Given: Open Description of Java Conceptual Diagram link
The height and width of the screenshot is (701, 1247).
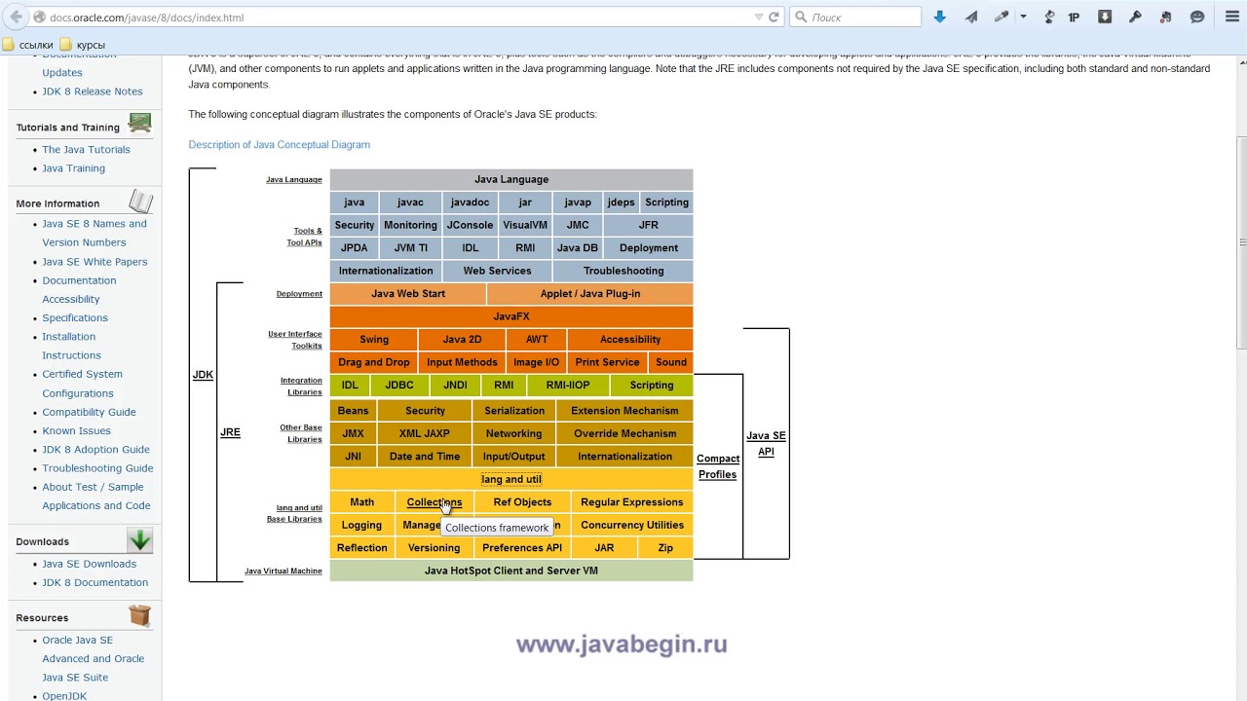Looking at the screenshot, I should [x=279, y=144].
